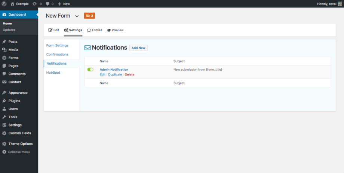The image size is (344, 173).
Task: Click the WordPress logo icon
Action: [x=4, y=4]
